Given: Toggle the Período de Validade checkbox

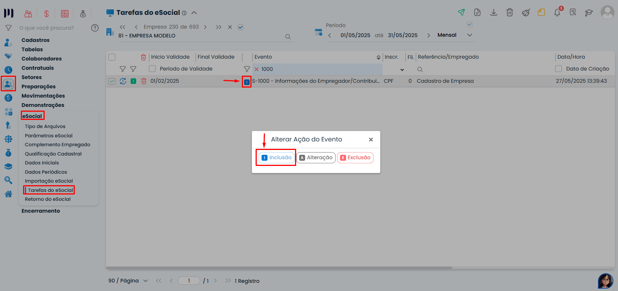Looking at the screenshot, I should (x=152, y=69).
